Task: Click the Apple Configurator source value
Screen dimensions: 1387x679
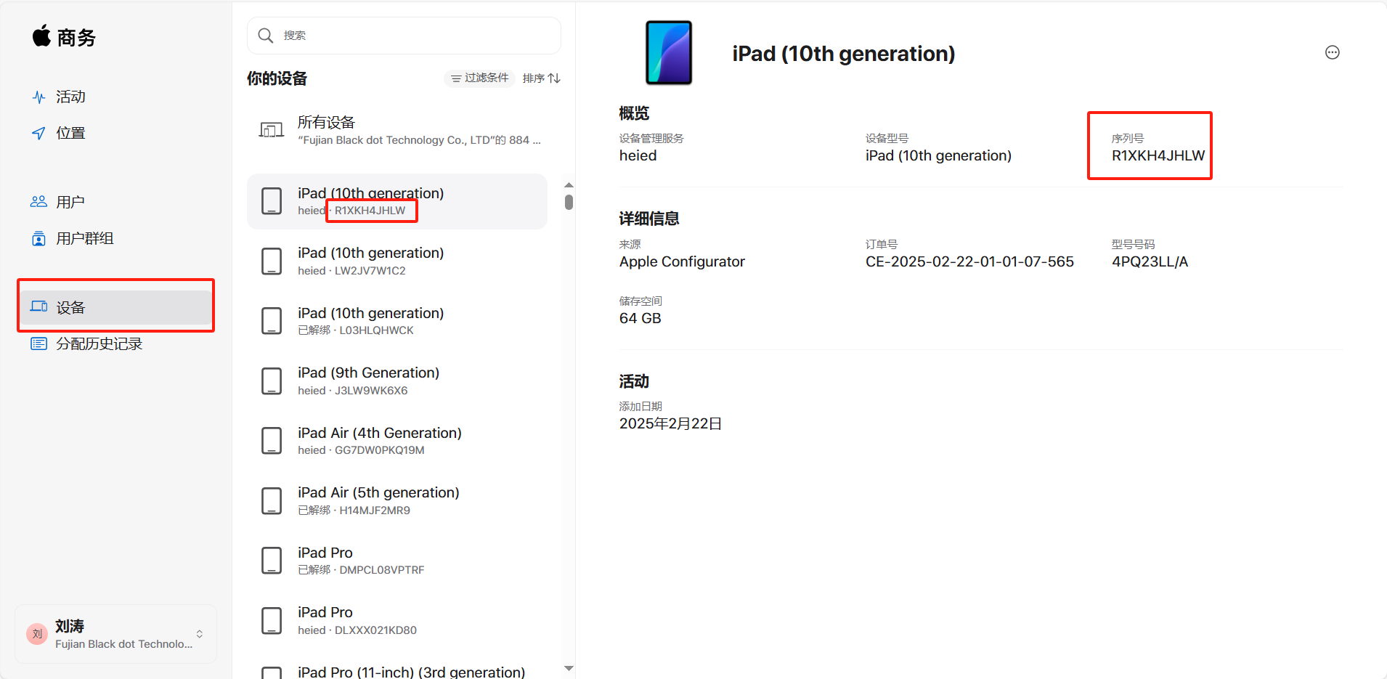Action: [x=682, y=261]
